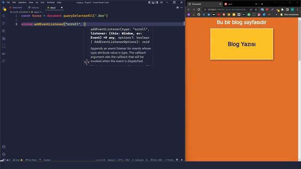Image resolution: width=301 pixels, height=169 pixels.
Task: Click the signature overload switcher 1/2
Action: tap(87, 61)
